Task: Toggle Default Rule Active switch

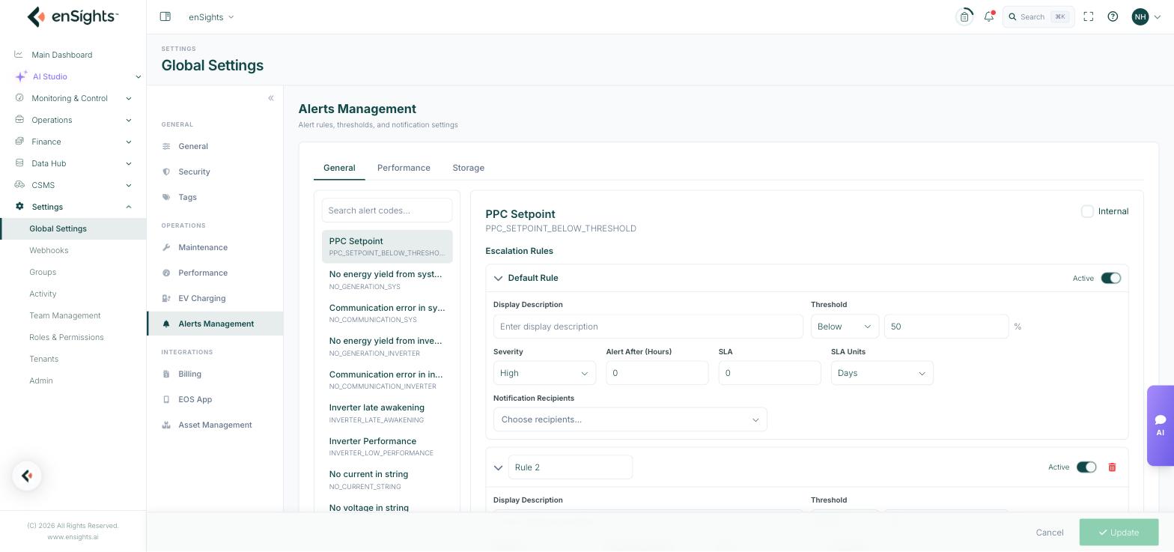Action: [x=1110, y=278]
